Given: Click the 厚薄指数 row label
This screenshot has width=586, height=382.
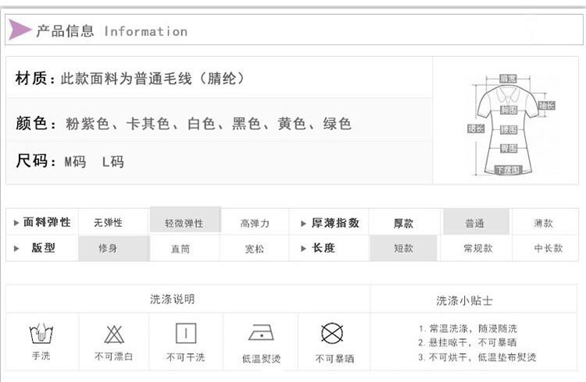Looking at the screenshot, I should pos(335,223).
